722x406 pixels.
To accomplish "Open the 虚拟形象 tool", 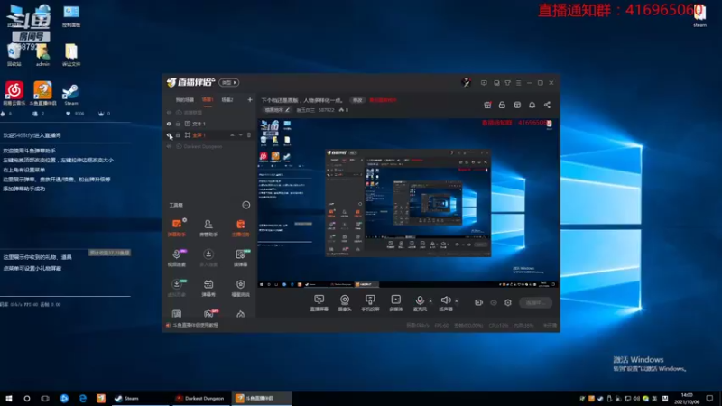I will click(x=176, y=287).
